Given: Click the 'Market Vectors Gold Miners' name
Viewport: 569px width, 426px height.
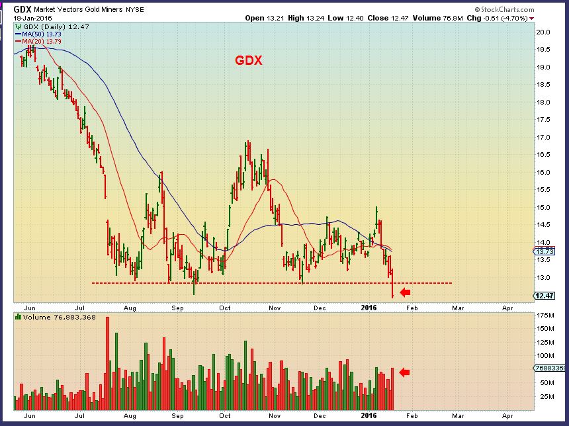Looking at the screenshot, I should (78, 9).
